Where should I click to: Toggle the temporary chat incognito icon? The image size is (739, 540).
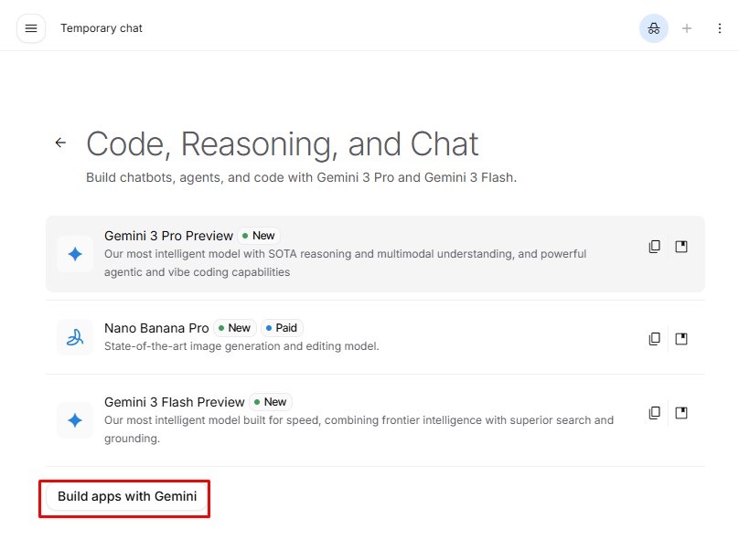[x=653, y=28]
